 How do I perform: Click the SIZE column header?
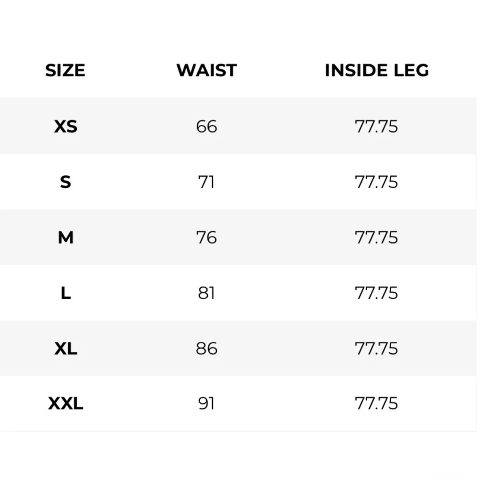point(65,71)
